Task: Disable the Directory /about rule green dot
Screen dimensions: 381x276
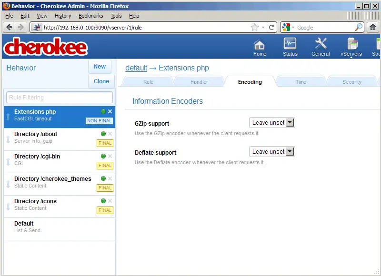Action: (x=103, y=134)
